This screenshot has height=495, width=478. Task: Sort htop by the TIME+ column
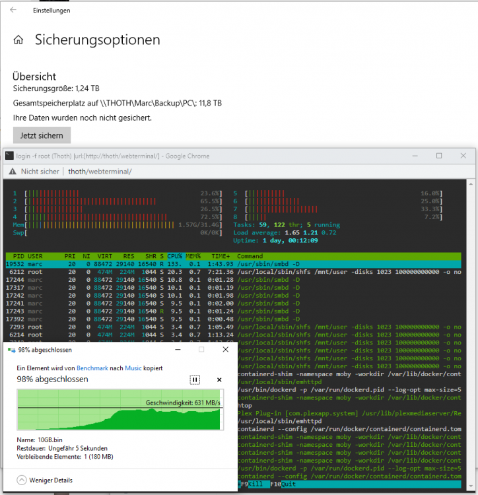(221, 256)
